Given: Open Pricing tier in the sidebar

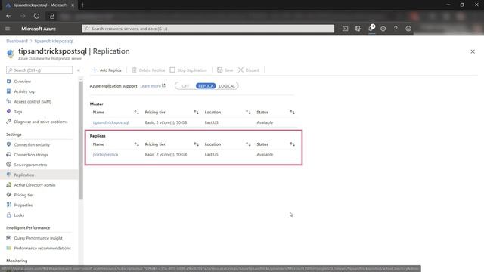Looking at the screenshot, I should click(x=23, y=195).
